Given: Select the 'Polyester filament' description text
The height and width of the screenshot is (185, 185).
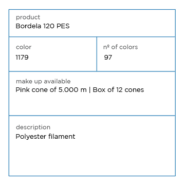Looking at the screenshot, I should click(x=45, y=137).
